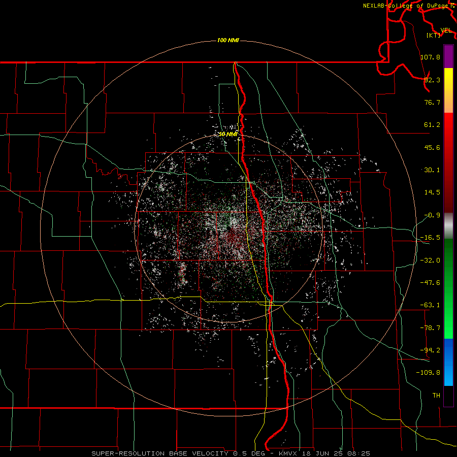Viewport: 457px width, 457px height.
Task: Click the red segment of the color bar
Action: [x=448, y=162]
